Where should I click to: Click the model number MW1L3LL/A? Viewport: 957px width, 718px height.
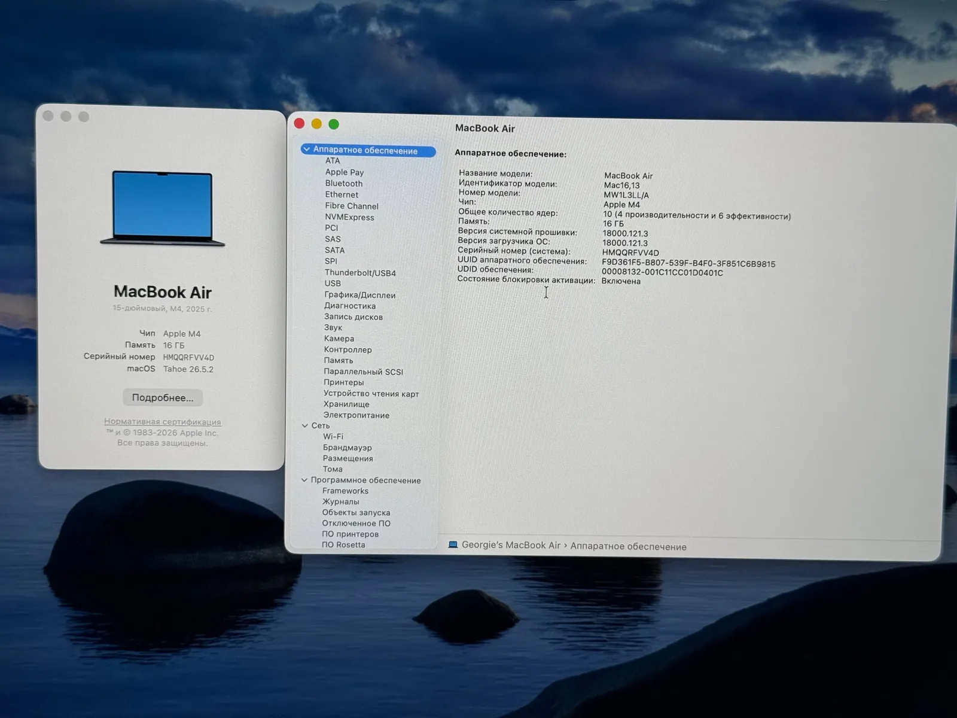[626, 195]
